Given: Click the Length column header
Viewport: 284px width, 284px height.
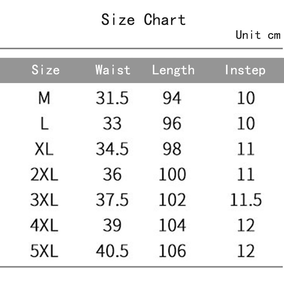Looking at the screenshot, I should [x=173, y=70].
